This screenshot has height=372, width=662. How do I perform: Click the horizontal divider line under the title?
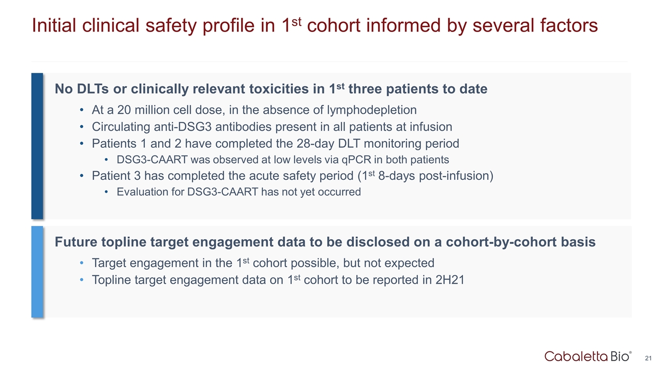tap(329, 61)
